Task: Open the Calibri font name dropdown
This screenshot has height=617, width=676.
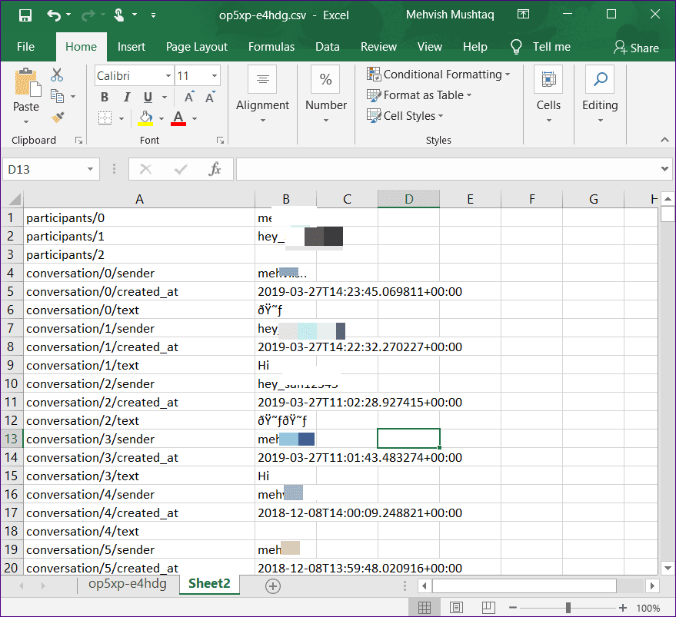Action: 168,76
